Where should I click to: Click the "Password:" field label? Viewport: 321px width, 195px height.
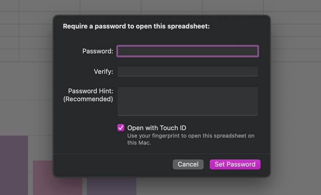[x=98, y=51]
